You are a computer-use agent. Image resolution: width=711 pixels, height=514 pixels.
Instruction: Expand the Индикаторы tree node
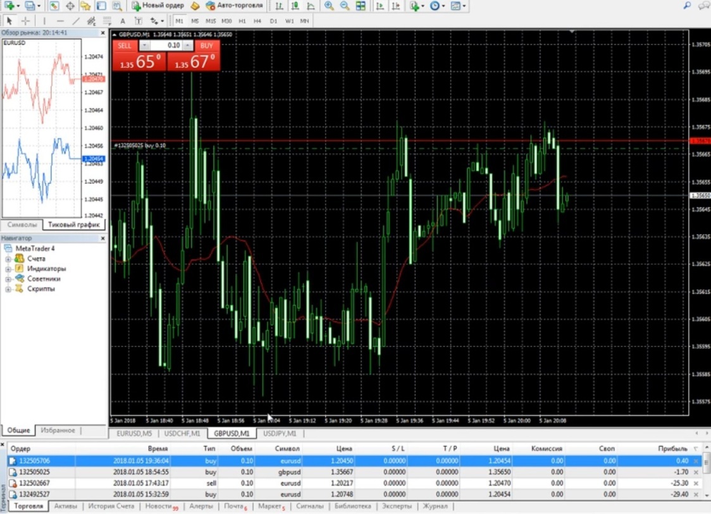coord(8,269)
